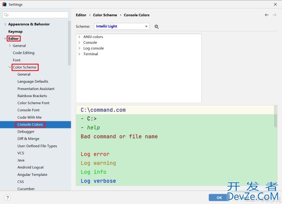Open Rainbow Brackets color settings
This screenshot has height=204, width=282.
click(32, 96)
